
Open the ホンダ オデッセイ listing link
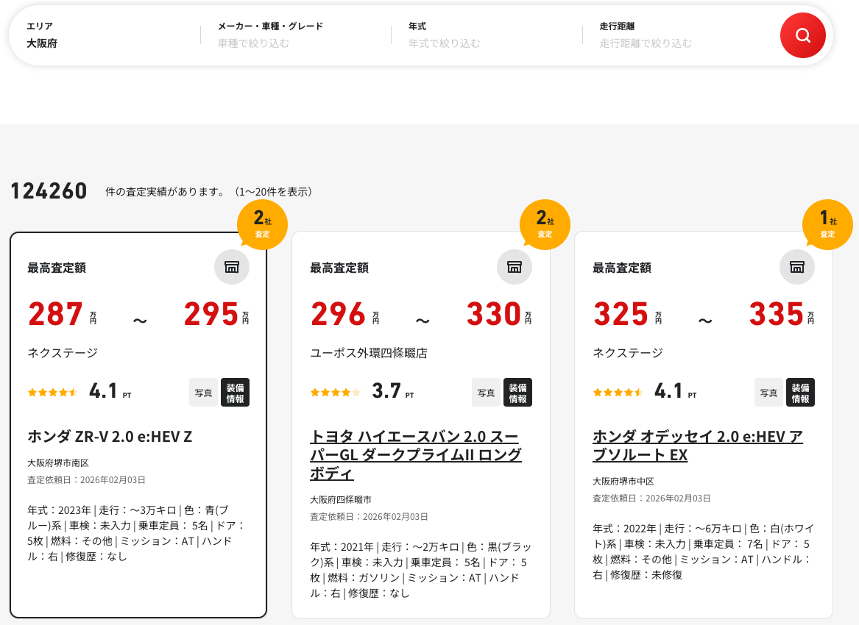697,446
